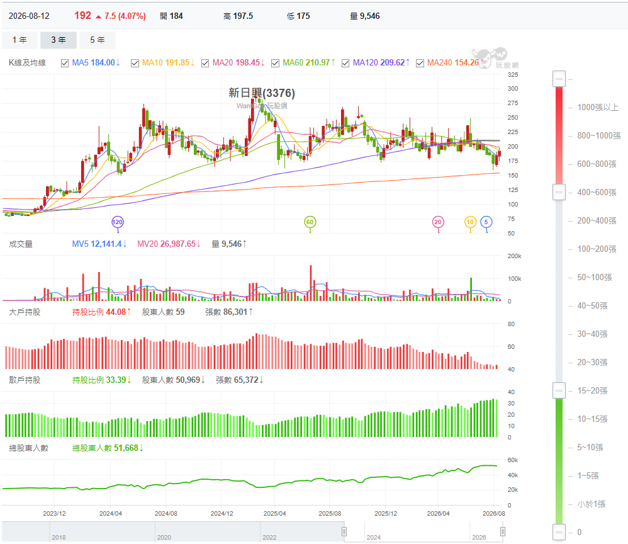Click the purple 120 marker on the chart
Image resolution: width=628 pixels, height=544 pixels.
pos(117,222)
